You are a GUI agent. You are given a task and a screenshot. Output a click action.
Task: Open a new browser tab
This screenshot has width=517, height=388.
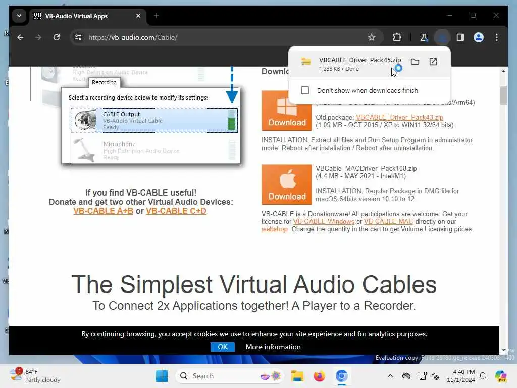coord(157,16)
